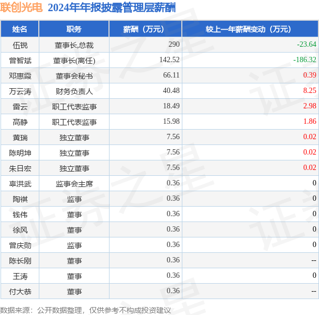Click the name 曾庆勋
The height and width of the screenshot is (315, 319).
tap(20, 245)
